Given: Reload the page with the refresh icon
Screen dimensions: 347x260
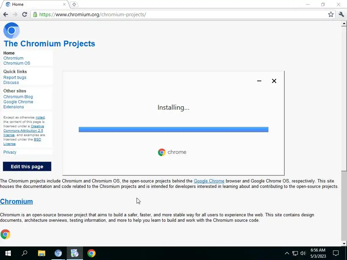Looking at the screenshot, I should coord(24,14).
